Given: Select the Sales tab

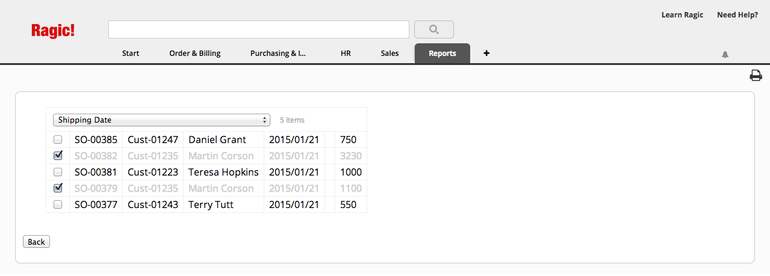Looking at the screenshot, I should (390, 53).
